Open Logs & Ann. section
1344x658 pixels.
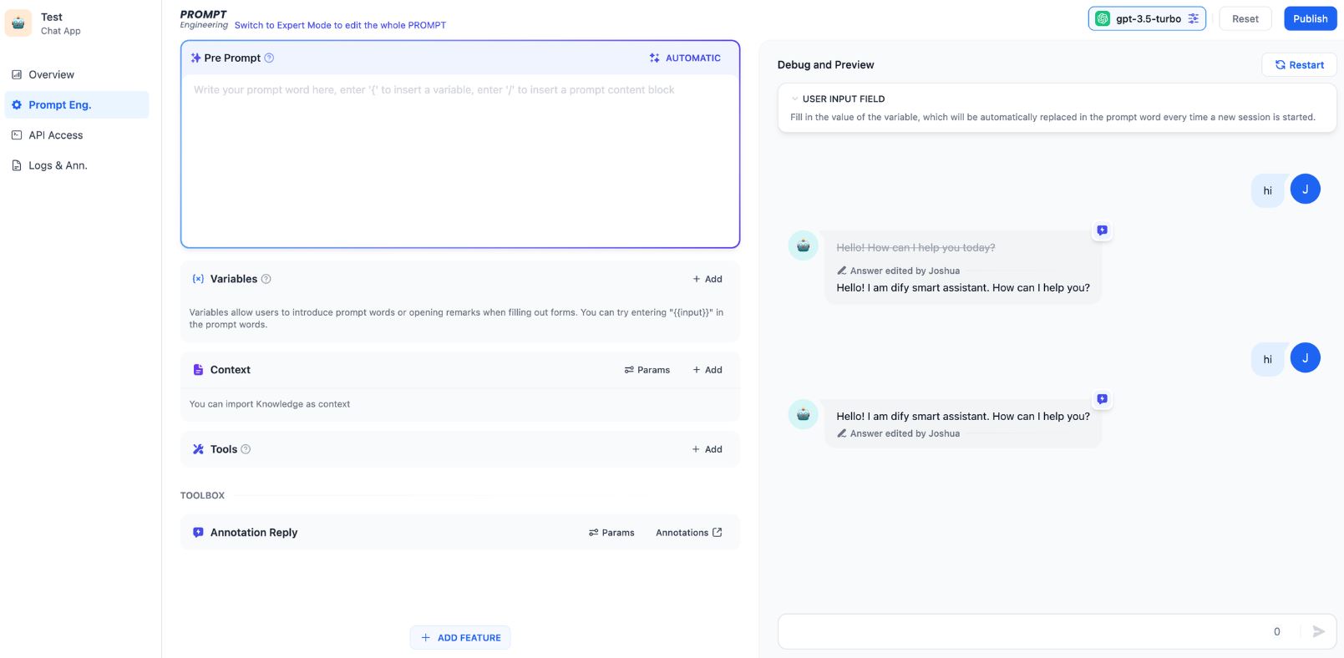tap(58, 165)
